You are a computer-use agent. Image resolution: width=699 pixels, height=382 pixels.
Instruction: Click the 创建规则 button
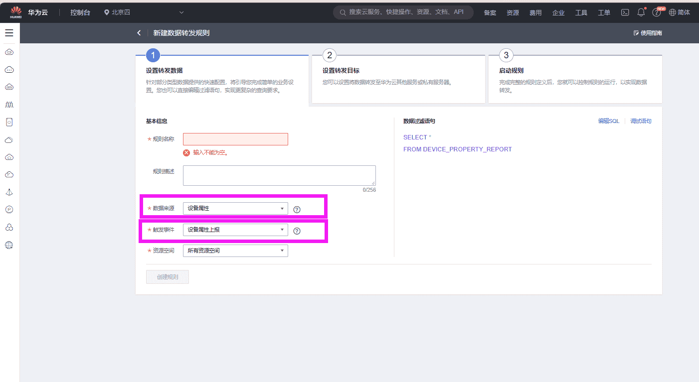click(x=167, y=277)
